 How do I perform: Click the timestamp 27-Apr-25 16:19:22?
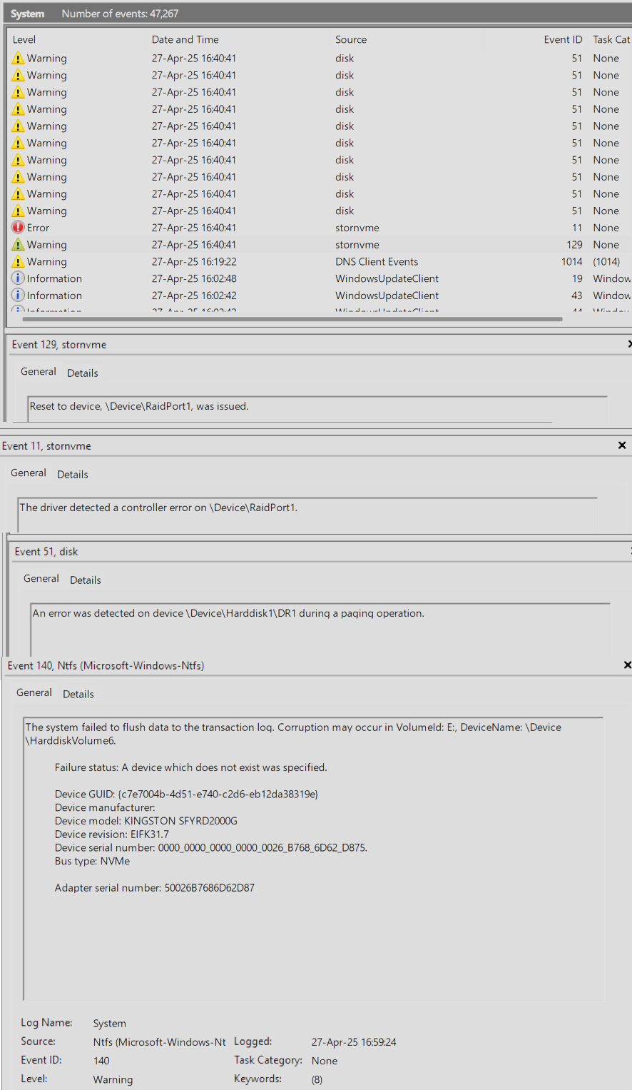194,262
